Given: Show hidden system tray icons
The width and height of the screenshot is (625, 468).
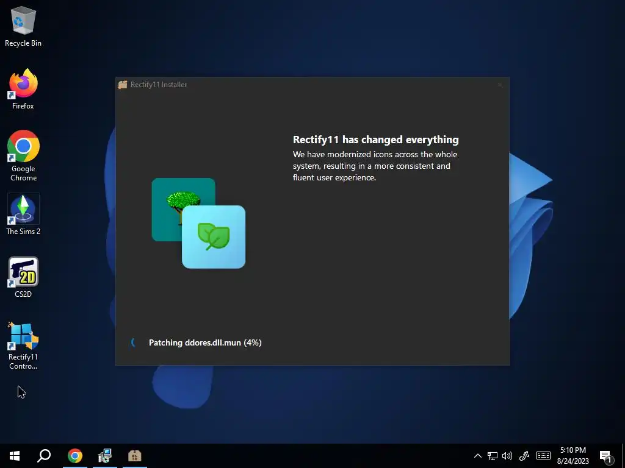Looking at the screenshot, I should (477, 456).
